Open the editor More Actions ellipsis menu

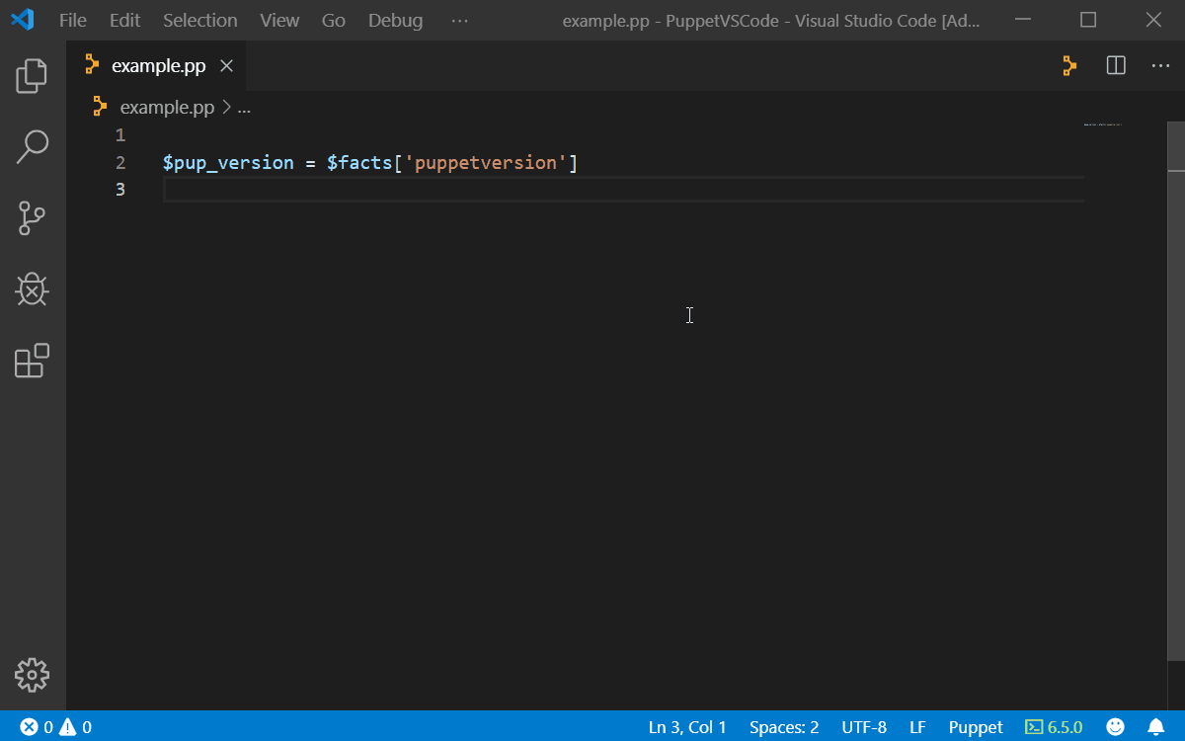[x=1160, y=65]
